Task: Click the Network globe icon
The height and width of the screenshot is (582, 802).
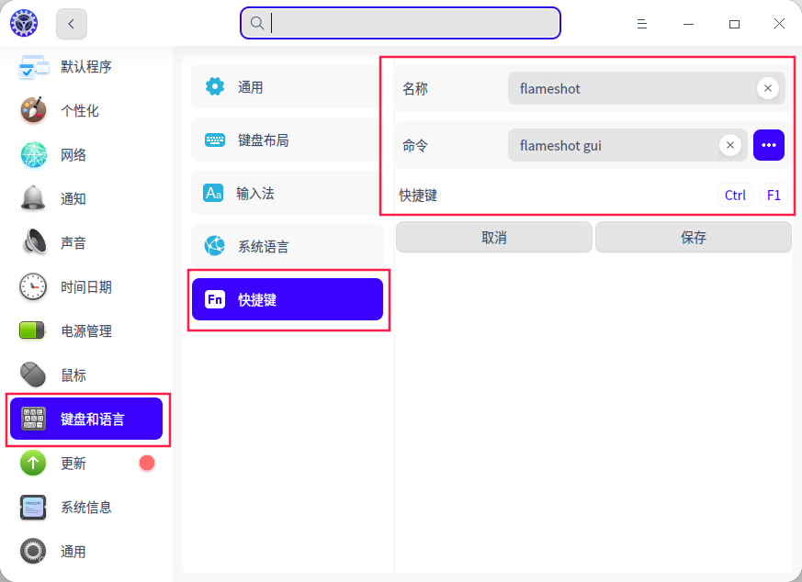Action: pyautogui.click(x=33, y=155)
